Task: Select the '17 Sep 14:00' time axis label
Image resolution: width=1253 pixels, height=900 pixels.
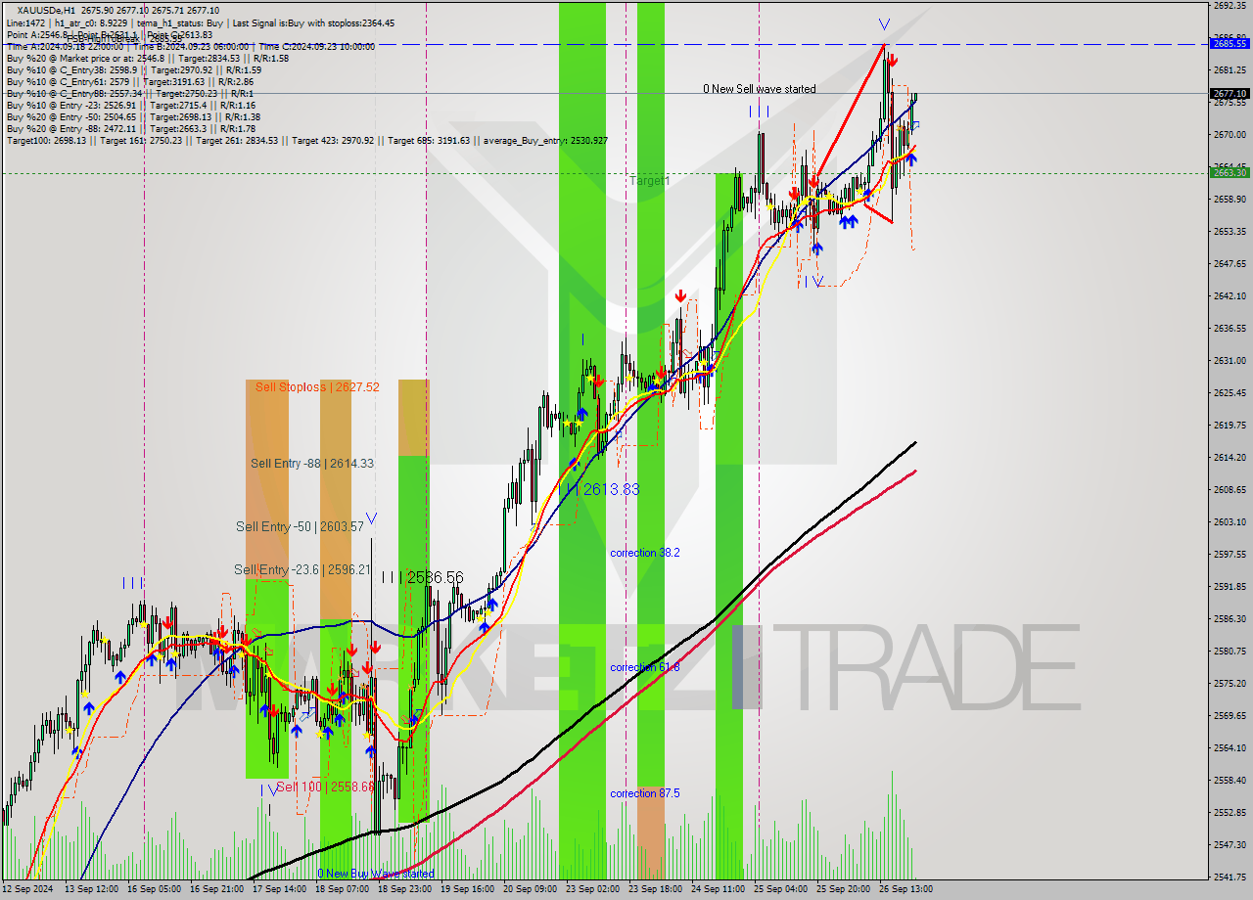Action: pyautogui.click(x=279, y=889)
